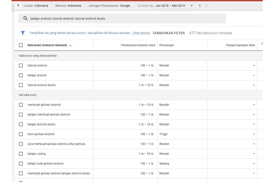Click the search volume for belajar coding
The height and width of the screenshot is (182, 274).
pyautogui.click(x=146, y=154)
